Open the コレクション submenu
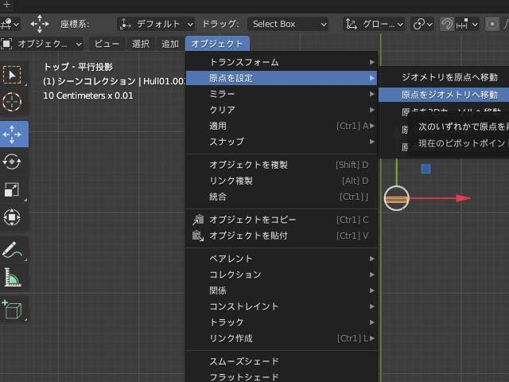 click(x=282, y=275)
